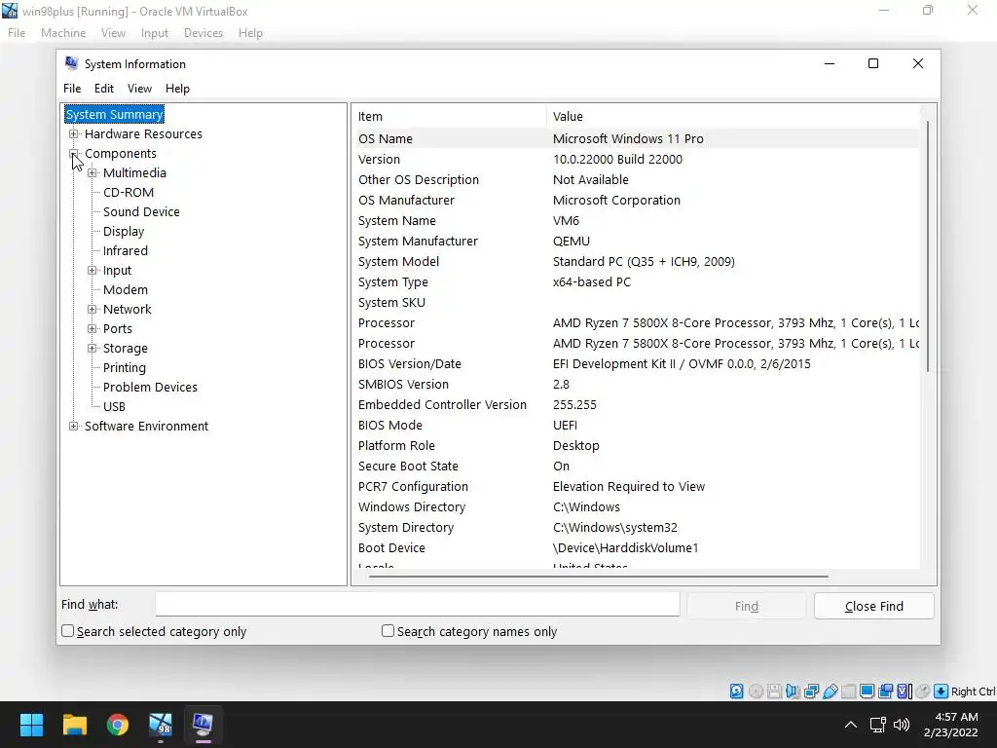Click the VirtualBox recording status icon
This screenshot has width=997, height=748.
885,691
